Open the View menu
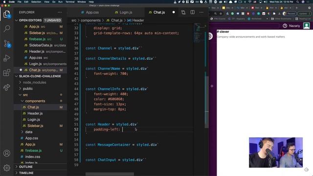The width and height of the screenshot is (313, 176). click(47, 2)
